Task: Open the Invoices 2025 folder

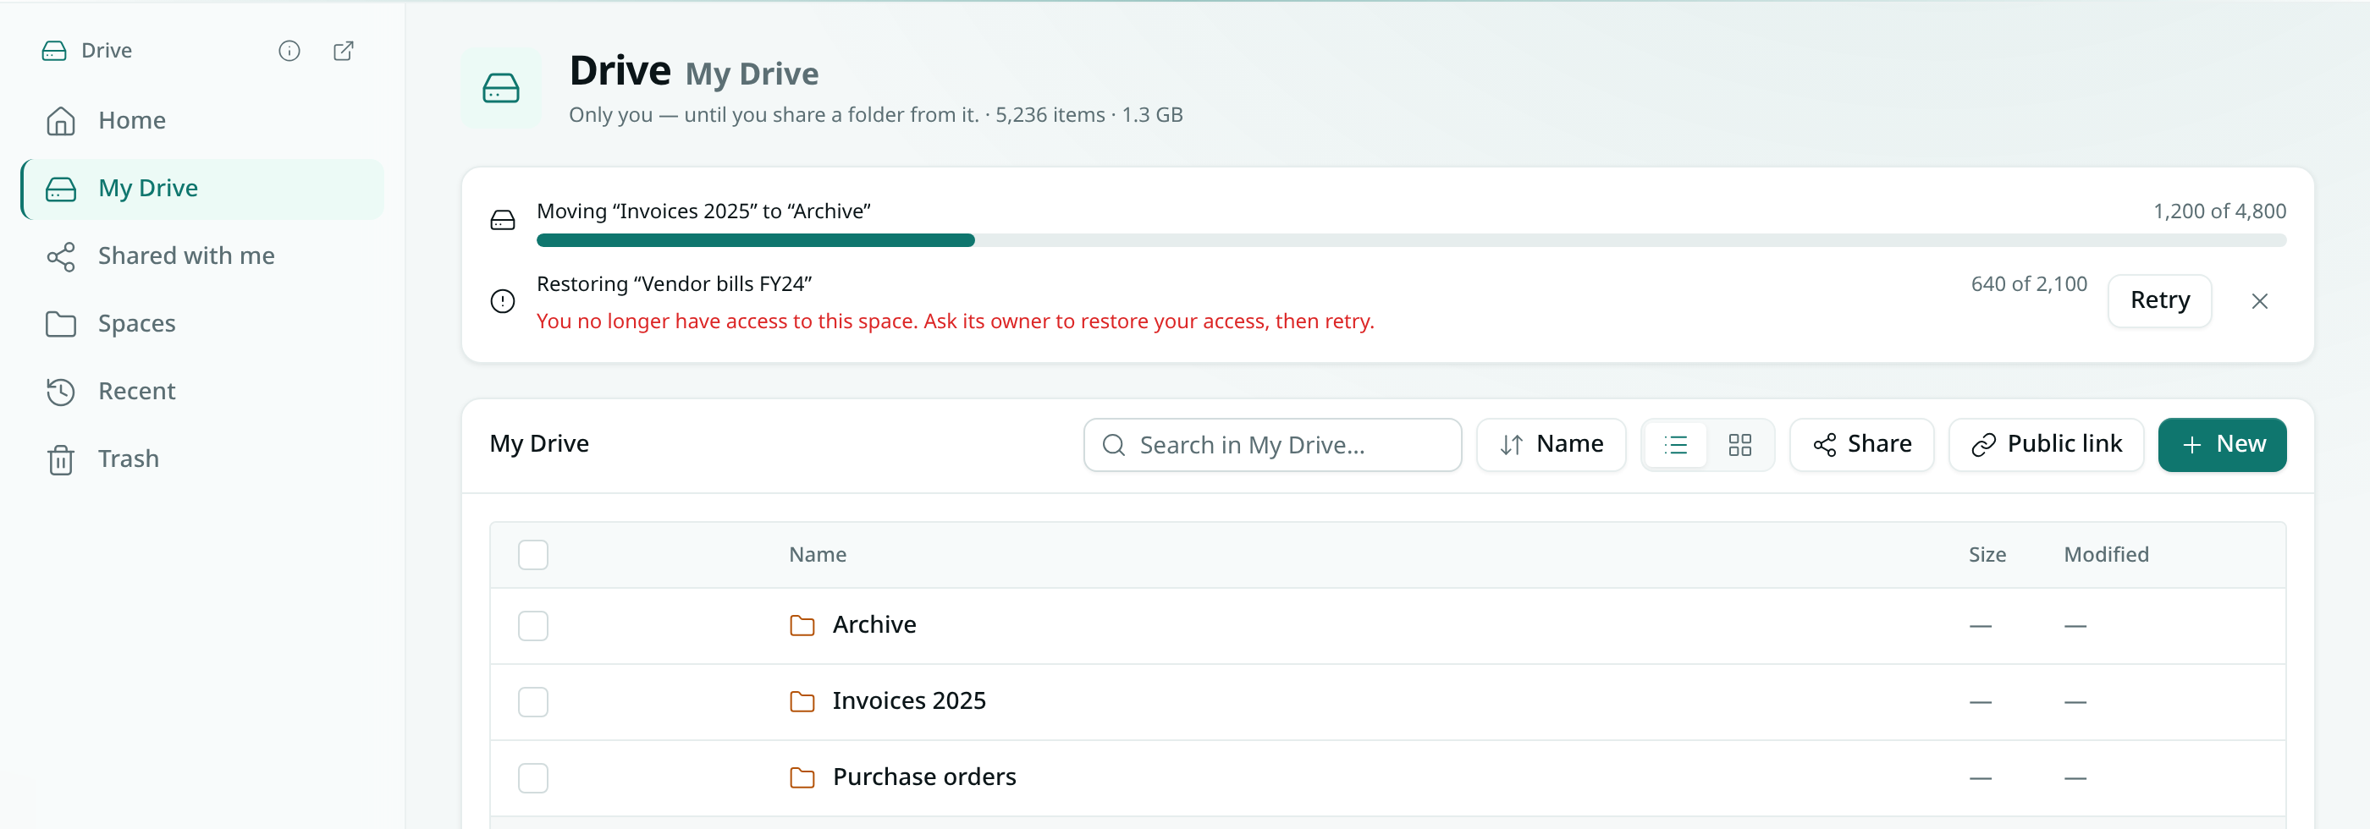Action: click(909, 701)
